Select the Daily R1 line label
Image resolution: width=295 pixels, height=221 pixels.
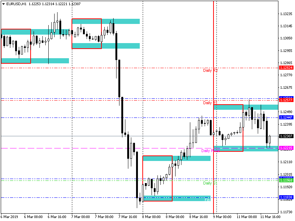pos(210,103)
